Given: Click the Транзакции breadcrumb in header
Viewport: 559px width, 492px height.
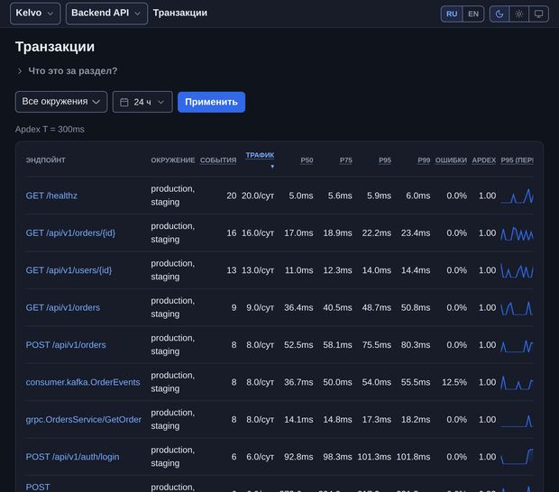Looking at the screenshot, I should pyautogui.click(x=180, y=13).
